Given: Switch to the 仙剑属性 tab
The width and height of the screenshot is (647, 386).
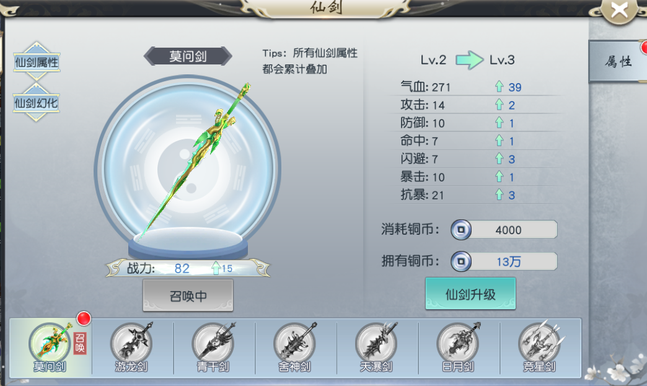Looking at the screenshot, I should 37,63.
